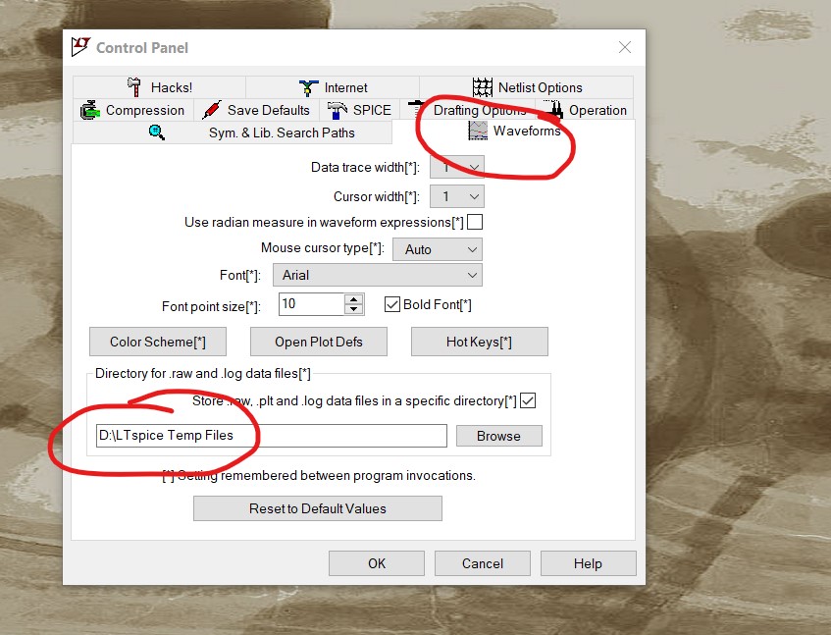Switch to the SPICE tab
831x635 pixels.
tap(359, 110)
